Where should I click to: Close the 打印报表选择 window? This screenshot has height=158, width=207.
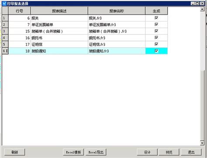tap(202, 4)
